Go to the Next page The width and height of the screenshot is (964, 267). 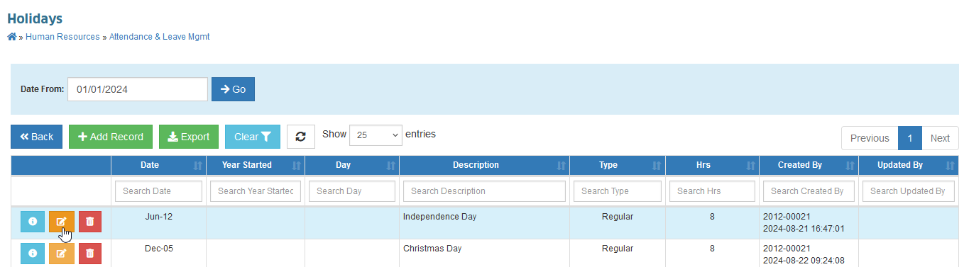click(x=940, y=138)
